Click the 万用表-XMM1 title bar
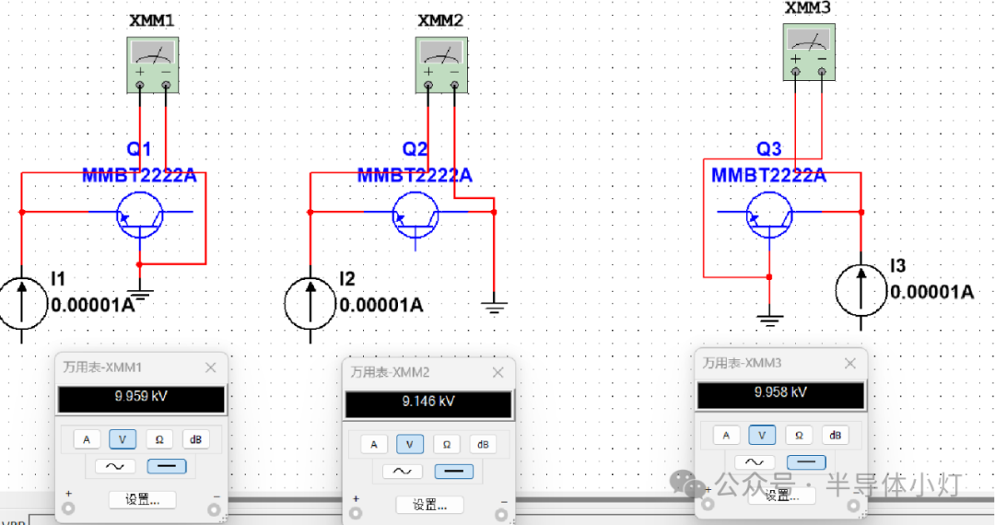The image size is (995, 525). (x=142, y=367)
